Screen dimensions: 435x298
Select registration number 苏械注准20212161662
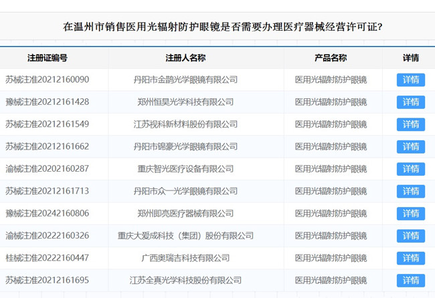pyautogui.click(x=47, y=146)
